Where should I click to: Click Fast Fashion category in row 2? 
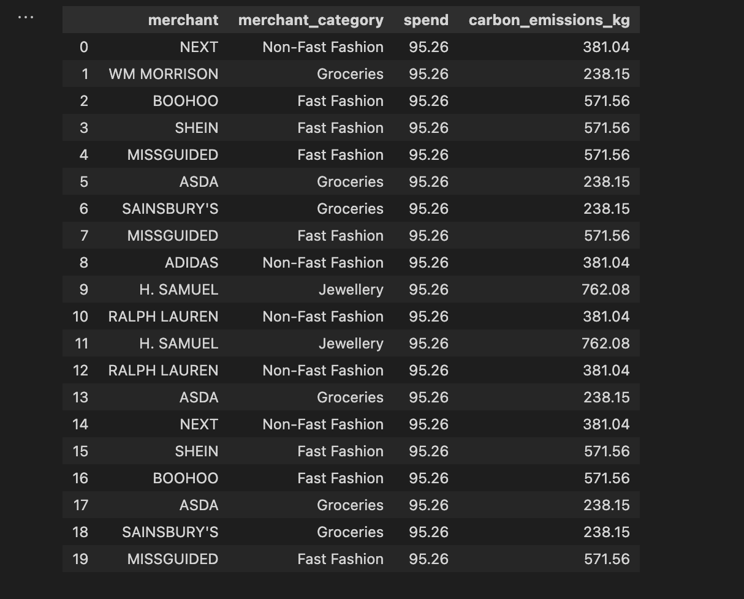pyautogui.click(x=341, y=101)
